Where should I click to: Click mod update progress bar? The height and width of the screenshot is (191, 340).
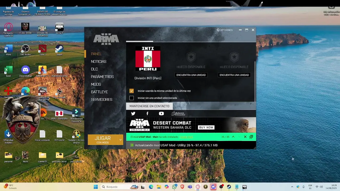(x=191, y=145)
